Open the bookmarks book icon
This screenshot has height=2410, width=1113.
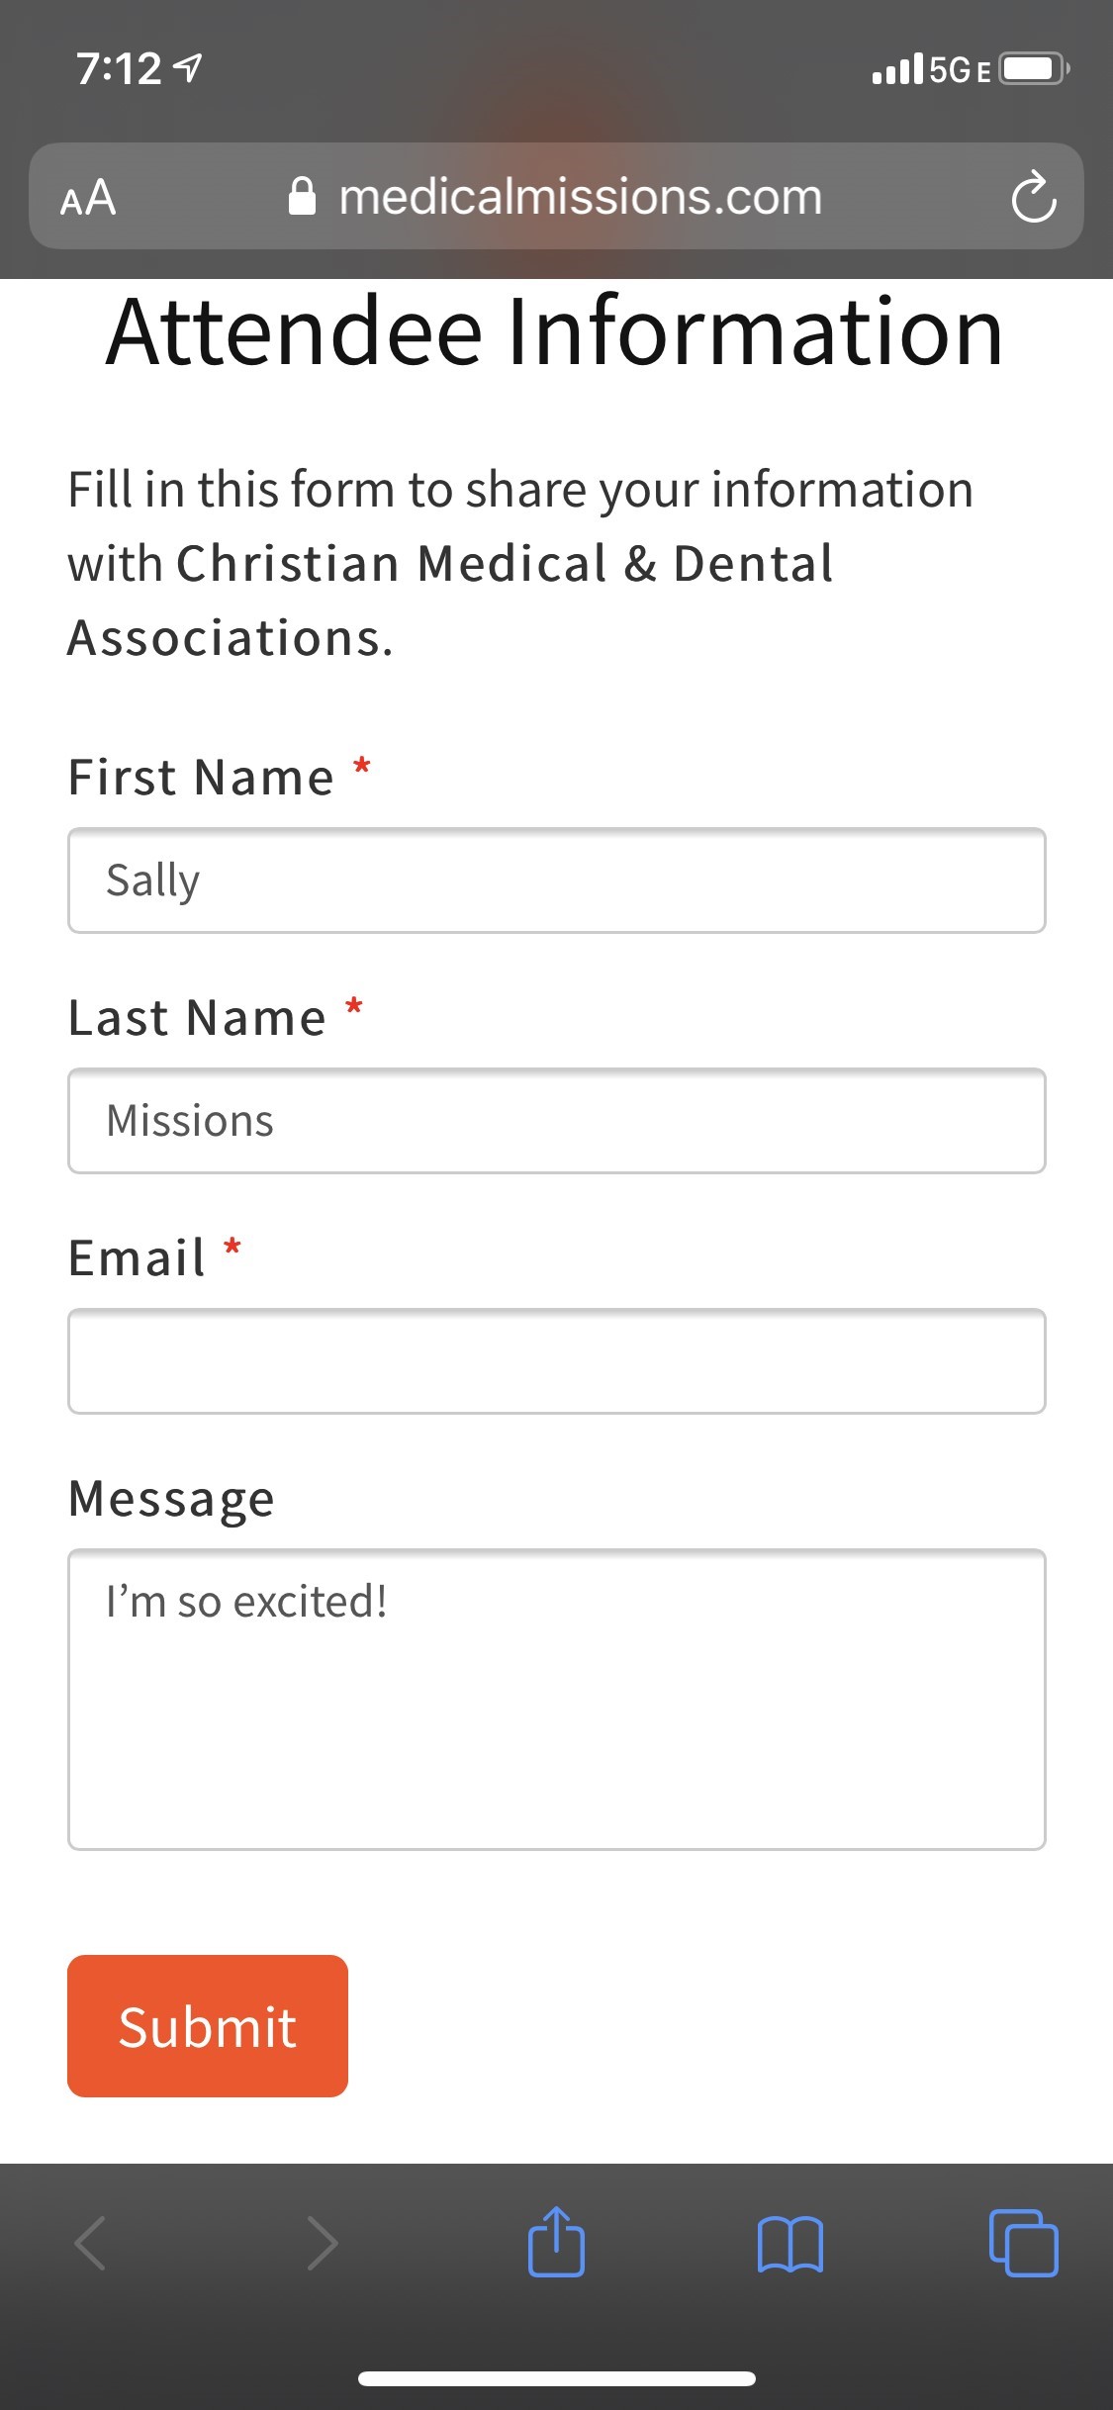click(x=789, y=2244)
